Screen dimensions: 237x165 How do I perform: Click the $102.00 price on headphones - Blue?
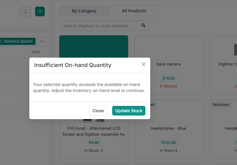point(169,142)
